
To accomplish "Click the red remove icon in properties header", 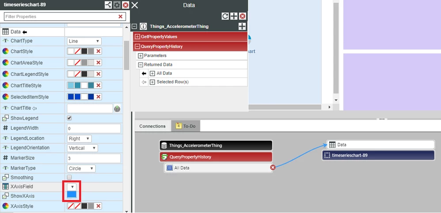I will pos(126,5).
